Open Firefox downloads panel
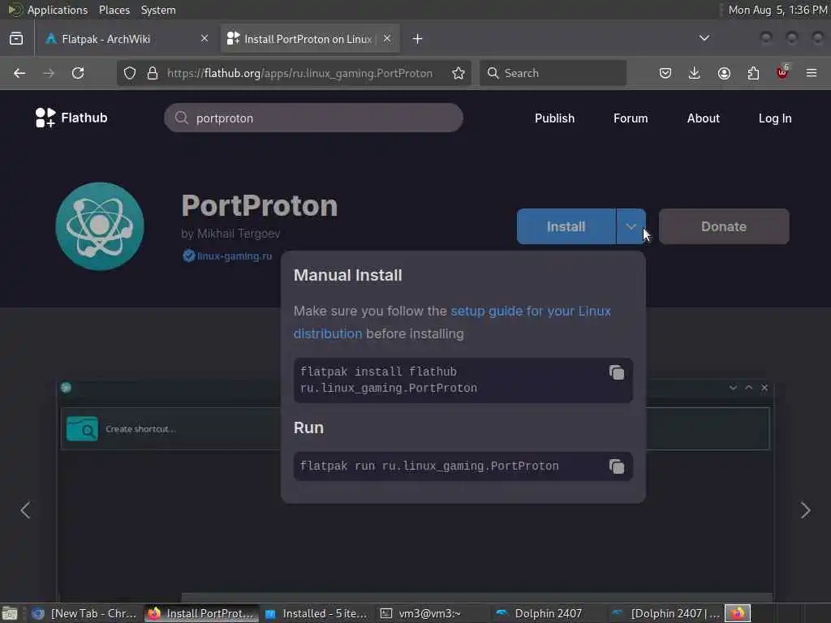Image resolution: width=831 pixels, height=623 pixels. 695,73
